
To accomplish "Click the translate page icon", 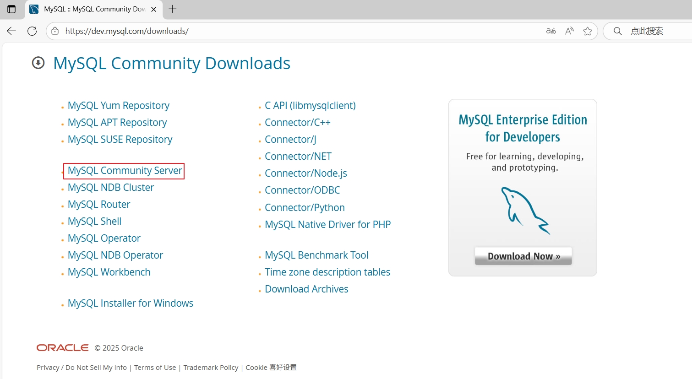I will tap(551, 31).
